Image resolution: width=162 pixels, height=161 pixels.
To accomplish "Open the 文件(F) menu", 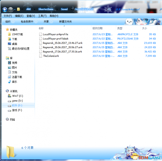I will point(8,16).
